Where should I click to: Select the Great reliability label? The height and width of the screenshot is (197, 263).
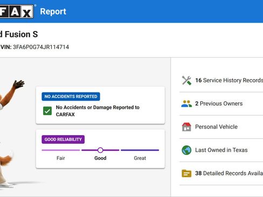coord(140,158)
